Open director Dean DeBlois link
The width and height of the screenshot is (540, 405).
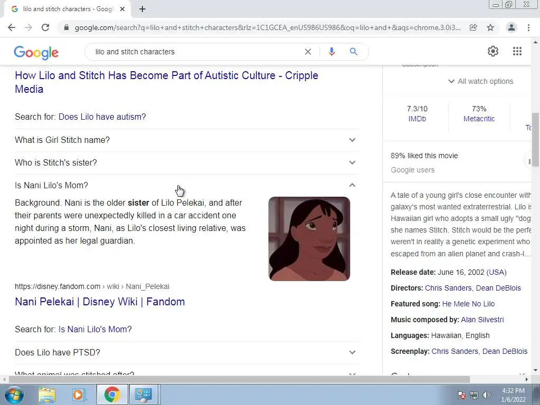pyautogui.click(x=498, y=288)
